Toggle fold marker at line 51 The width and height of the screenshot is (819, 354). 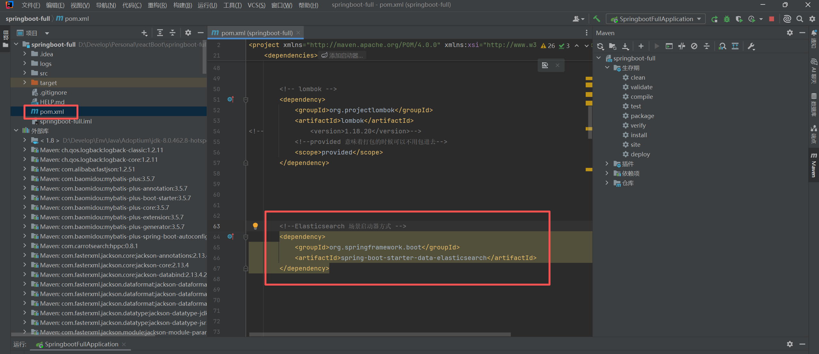coord(246,100)
